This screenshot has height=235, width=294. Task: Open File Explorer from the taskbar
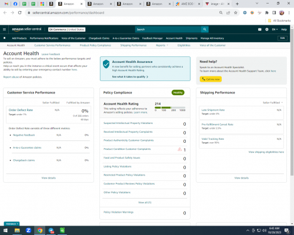pos(17,230)
